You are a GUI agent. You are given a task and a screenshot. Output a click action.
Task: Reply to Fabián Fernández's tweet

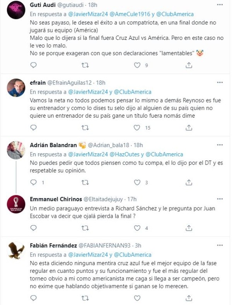[x=34, y=298]
